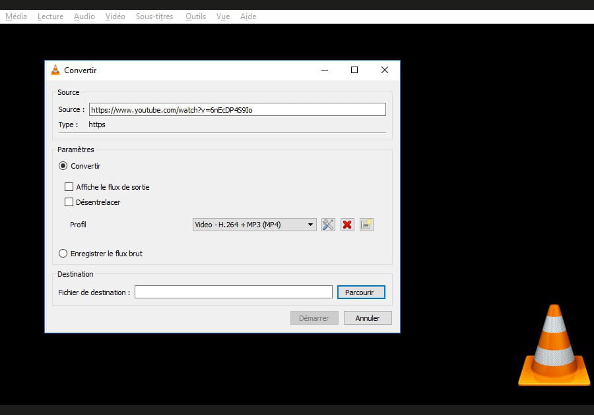Click the red X delete profile icon
594x415 pixels.
(347, 225)
